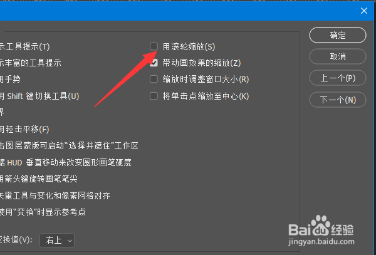The image size is (376, 255).
Task: Confirm settings with 确定 button
Action: click(338, 35)
